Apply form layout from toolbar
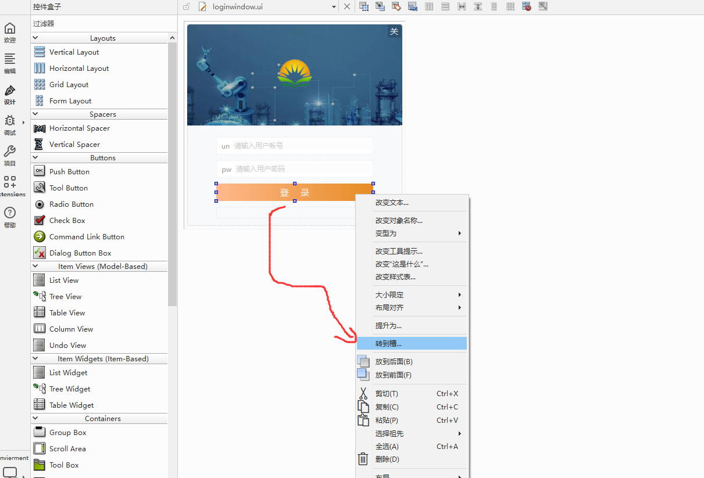This screenshot has height=478, width=704. (494, 6)
